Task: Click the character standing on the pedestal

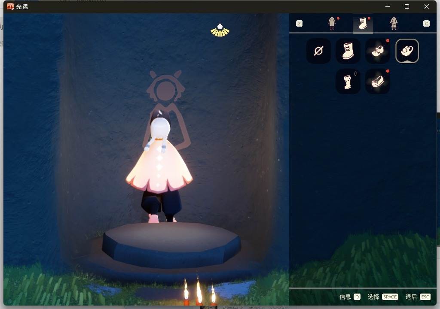Action: click(159, 166)
